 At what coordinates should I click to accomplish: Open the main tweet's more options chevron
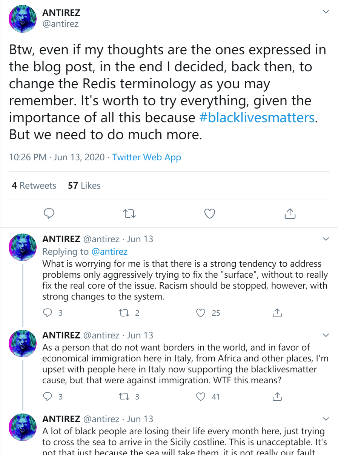pyautogui.click(x=326, y=12)
